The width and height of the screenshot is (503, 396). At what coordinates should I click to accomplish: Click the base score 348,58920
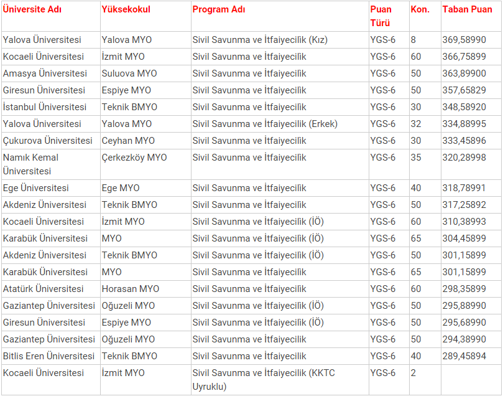464,107
